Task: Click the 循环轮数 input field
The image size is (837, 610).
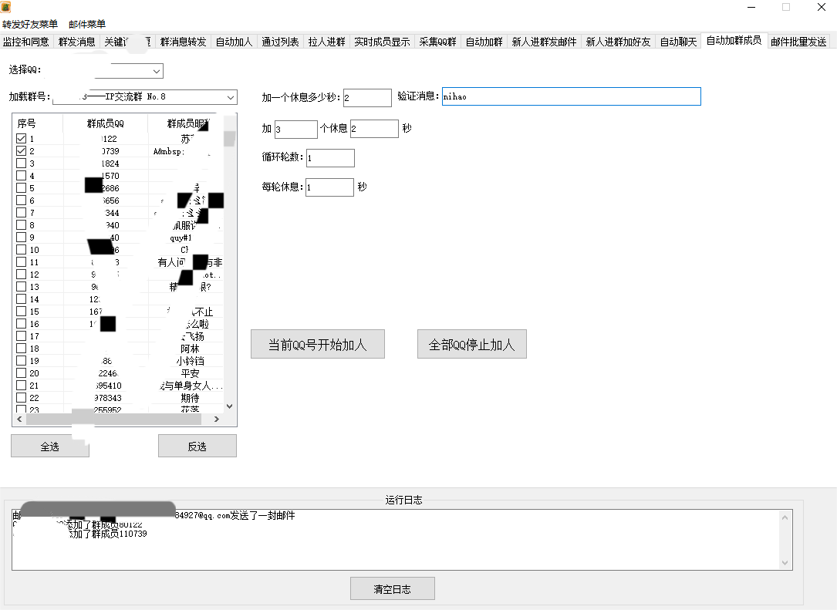Action: pyautogui.click(x=330, y=158)
